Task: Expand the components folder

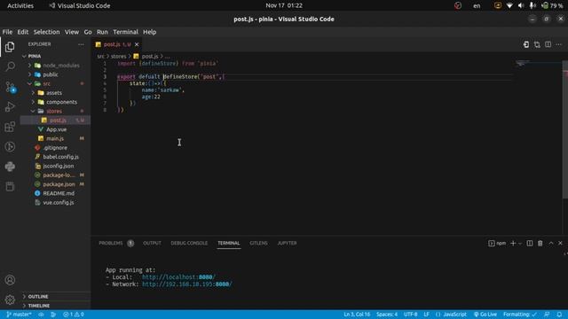Action: (33, 102)
